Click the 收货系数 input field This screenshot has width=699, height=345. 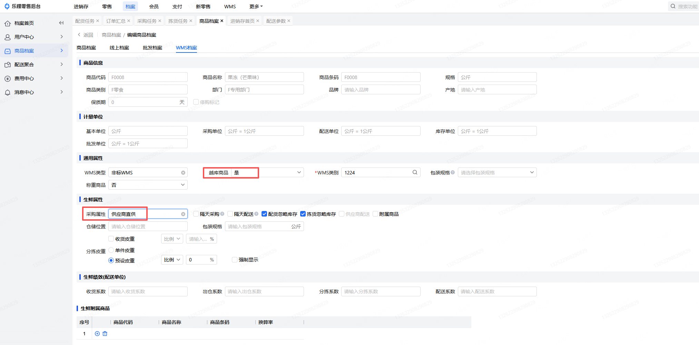pos(148,291)
